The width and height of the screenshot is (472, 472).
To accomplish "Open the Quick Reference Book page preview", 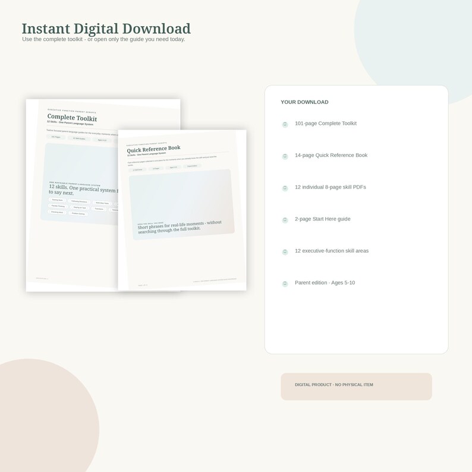I will click(182, 210).
